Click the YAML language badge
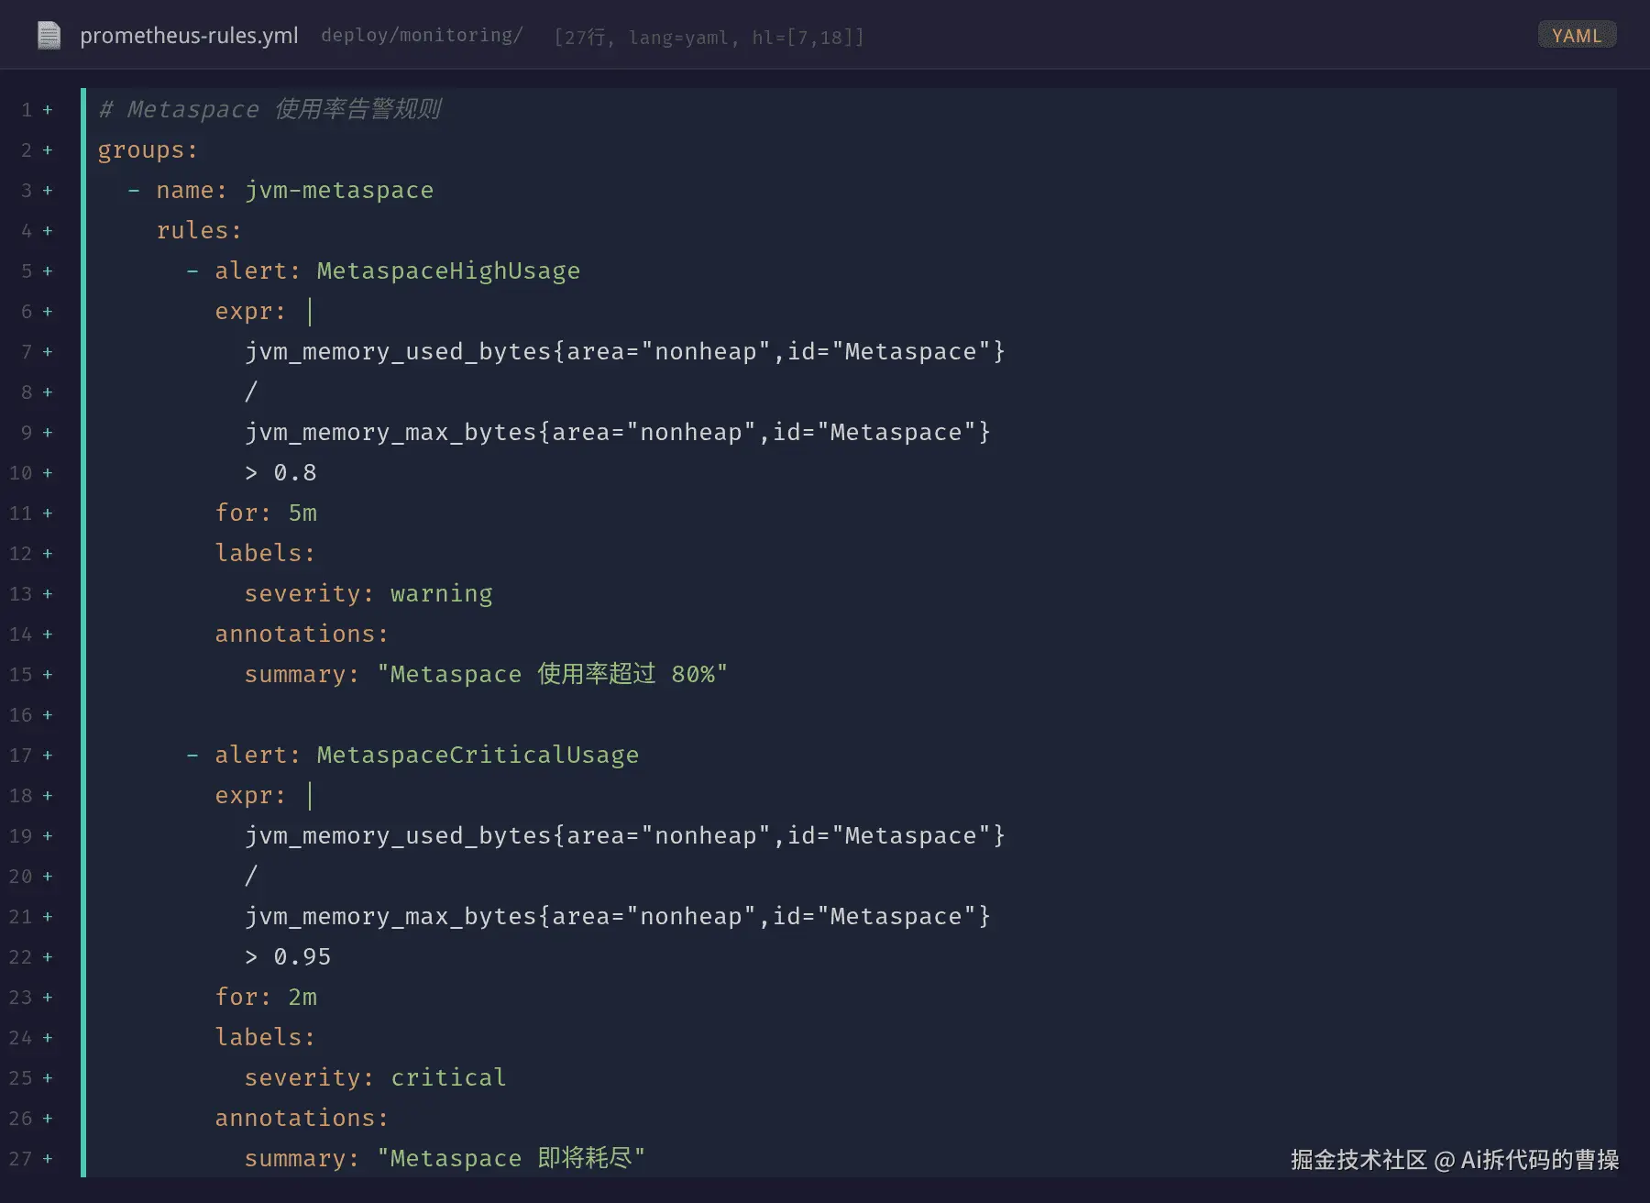Screen dimensions: 1650x1203 1577,35
